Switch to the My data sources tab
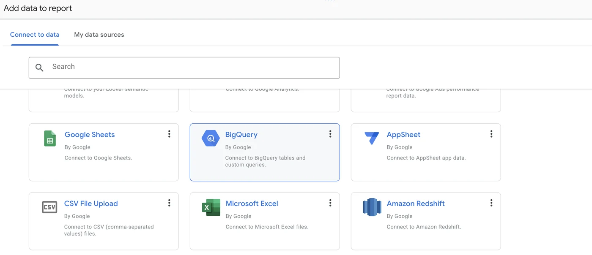The height and width of the screenshot is (255, 592). pos(99,35)
